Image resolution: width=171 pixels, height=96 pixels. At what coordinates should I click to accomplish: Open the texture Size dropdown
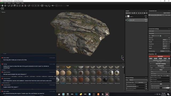(x=155, y=36)
